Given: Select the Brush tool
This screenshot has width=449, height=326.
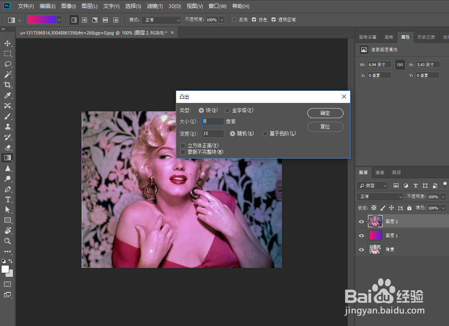Looking at the screenshot, I should click(x=8, y=116).
